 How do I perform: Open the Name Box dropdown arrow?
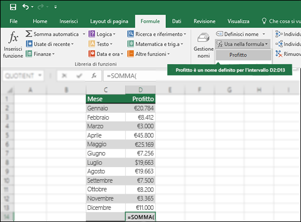click(40, 75)
